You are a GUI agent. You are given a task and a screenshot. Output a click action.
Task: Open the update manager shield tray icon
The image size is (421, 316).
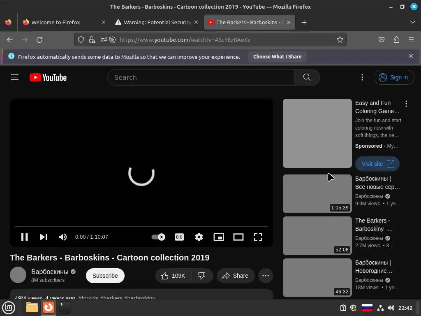point(353,308)
